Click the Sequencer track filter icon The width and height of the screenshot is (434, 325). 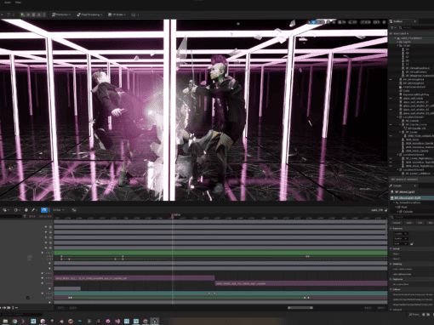pos(25,216)
